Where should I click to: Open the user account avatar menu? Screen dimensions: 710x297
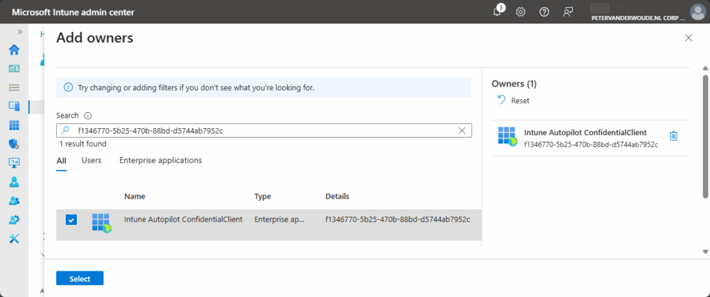tap(698, 12)
